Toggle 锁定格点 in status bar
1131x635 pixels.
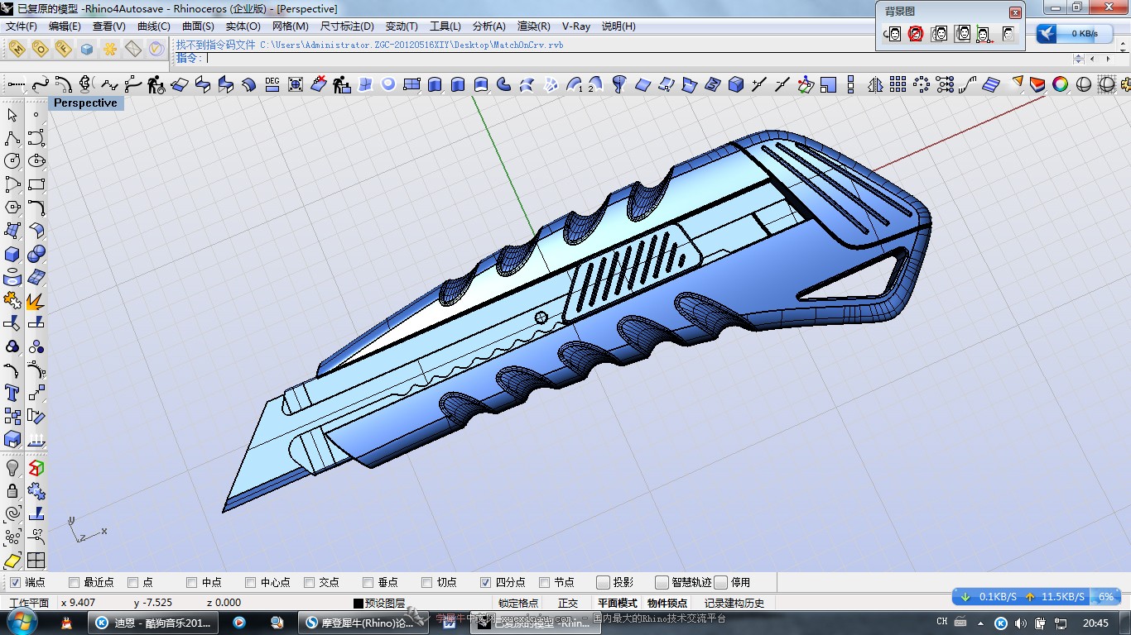click(x=518, y=604)
